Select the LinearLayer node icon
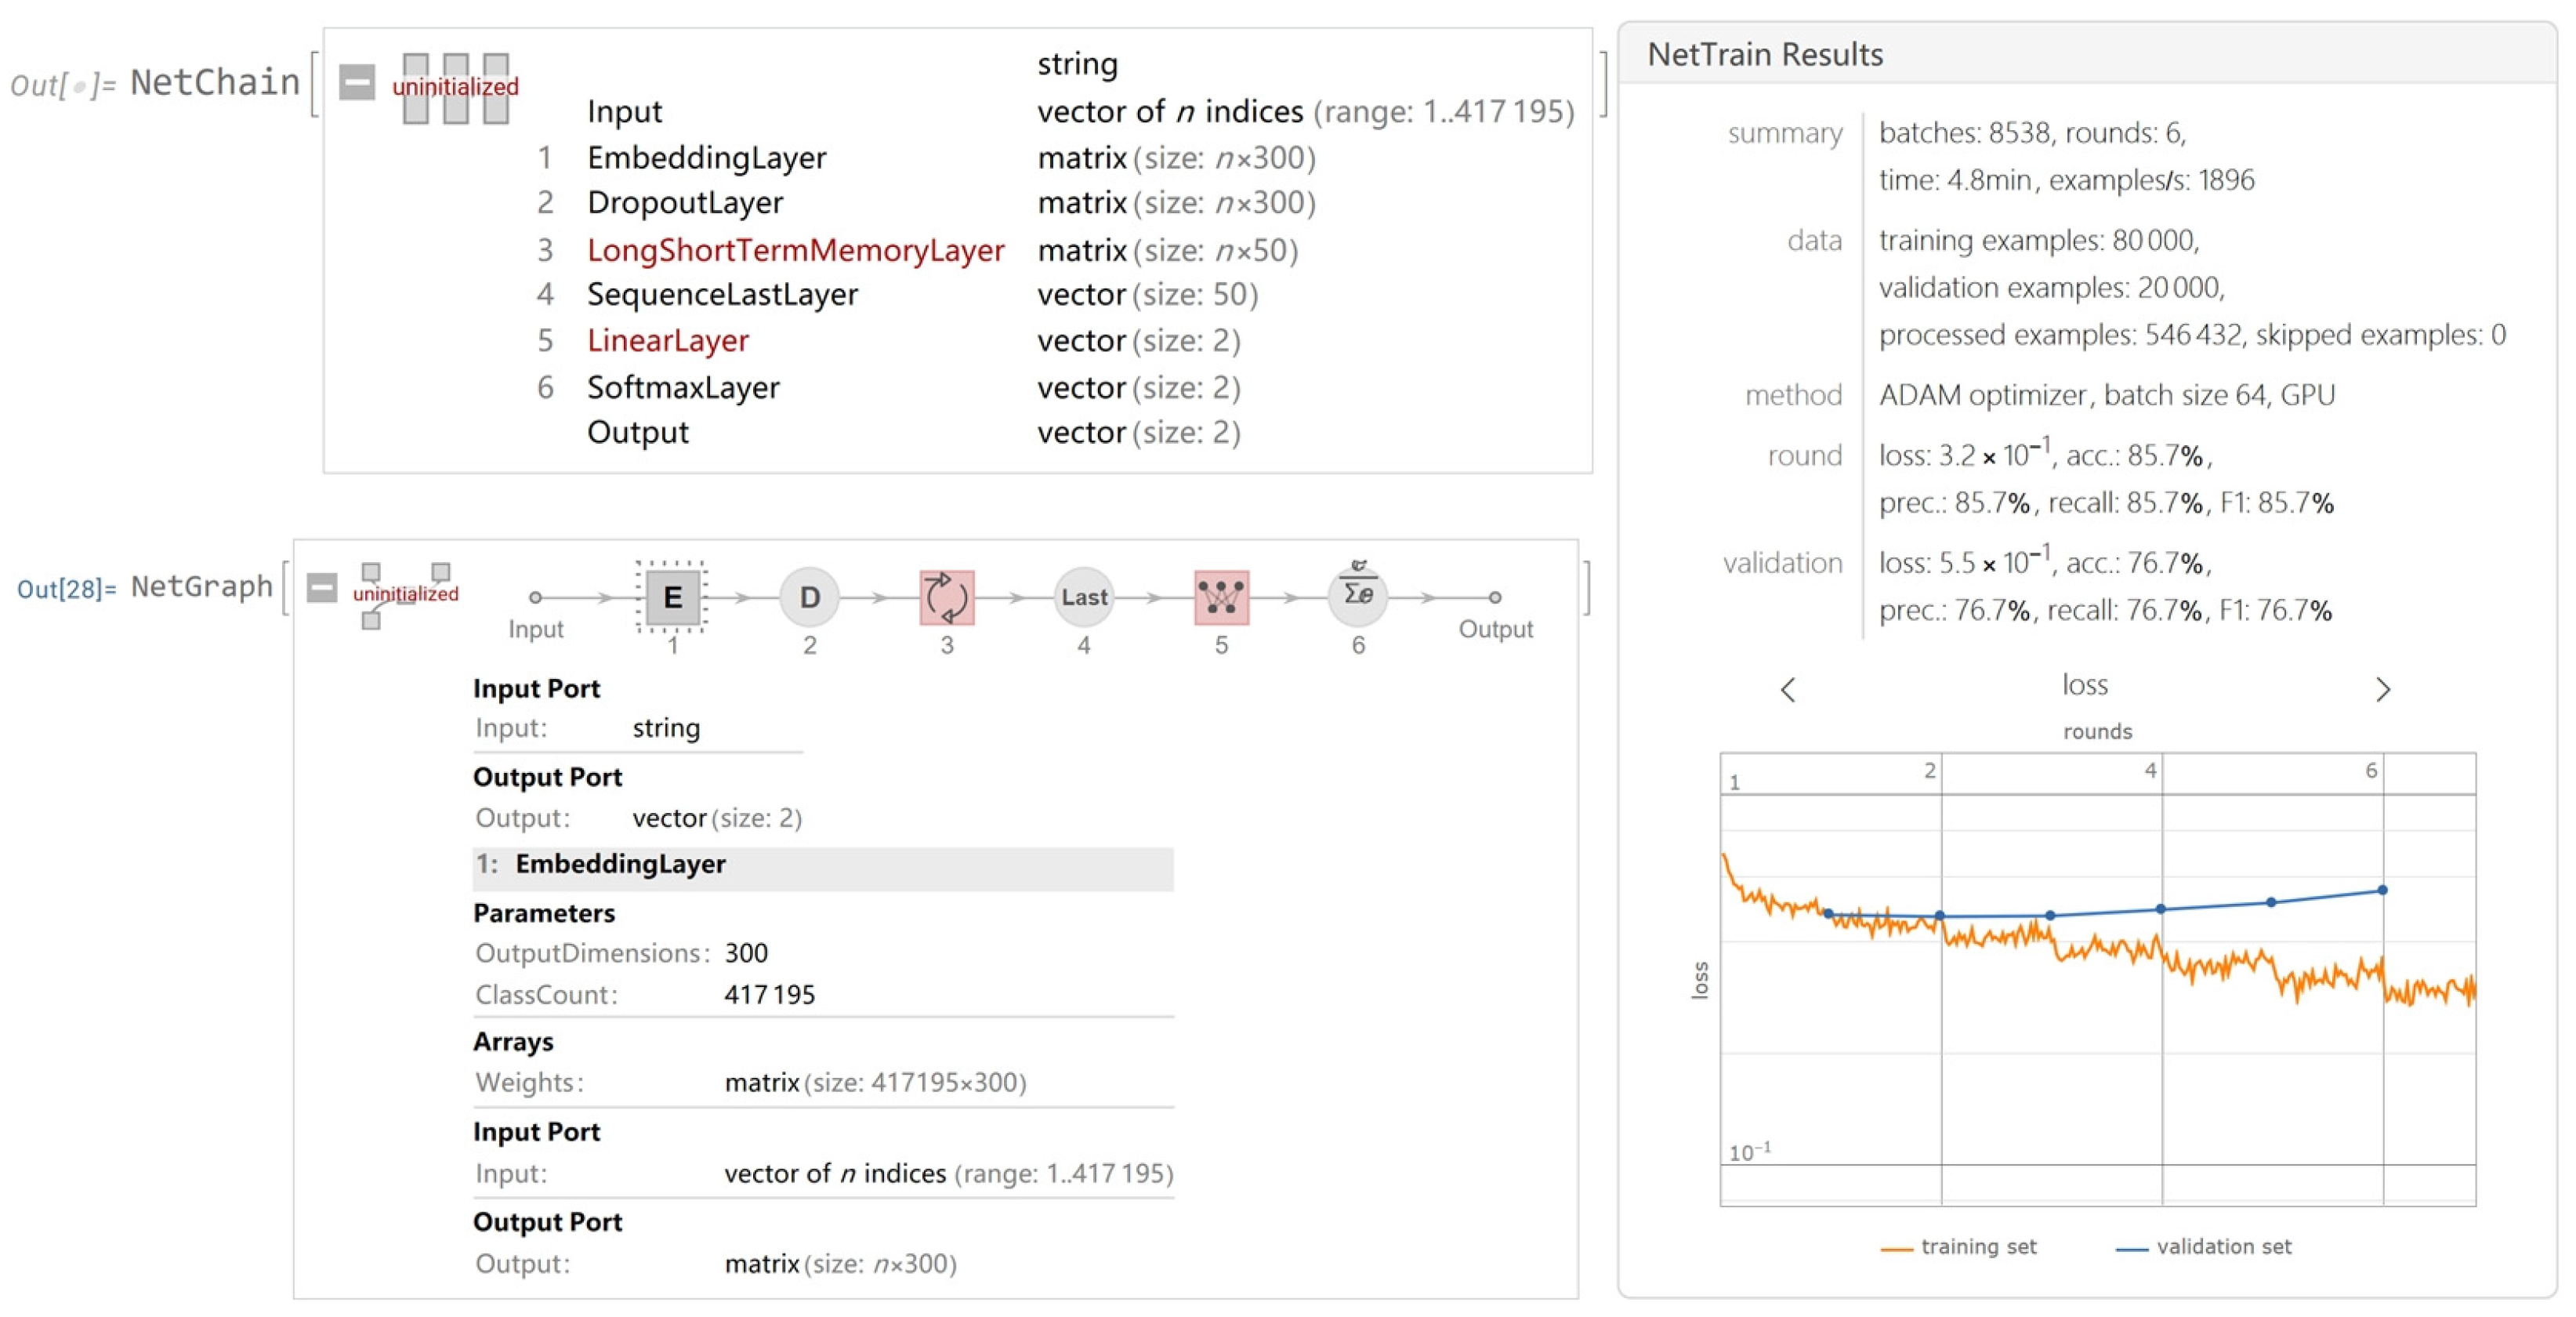2576x1317 pixels. 1221,597
